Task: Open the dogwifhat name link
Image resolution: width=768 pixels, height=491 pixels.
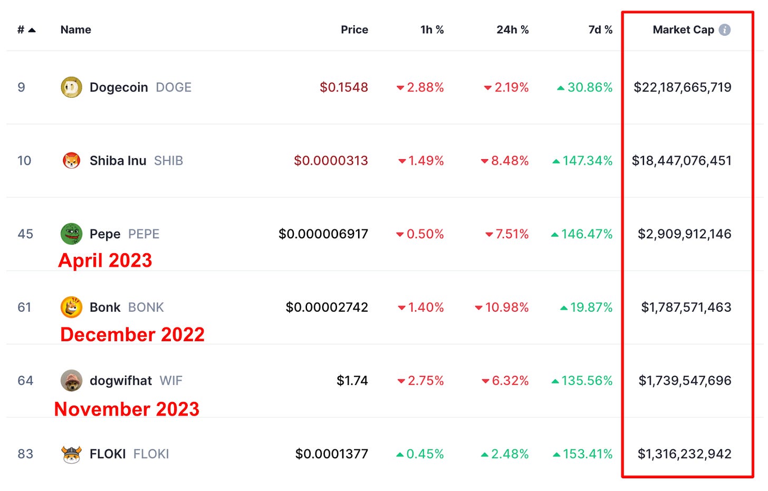Action: [x=120, y=381]
